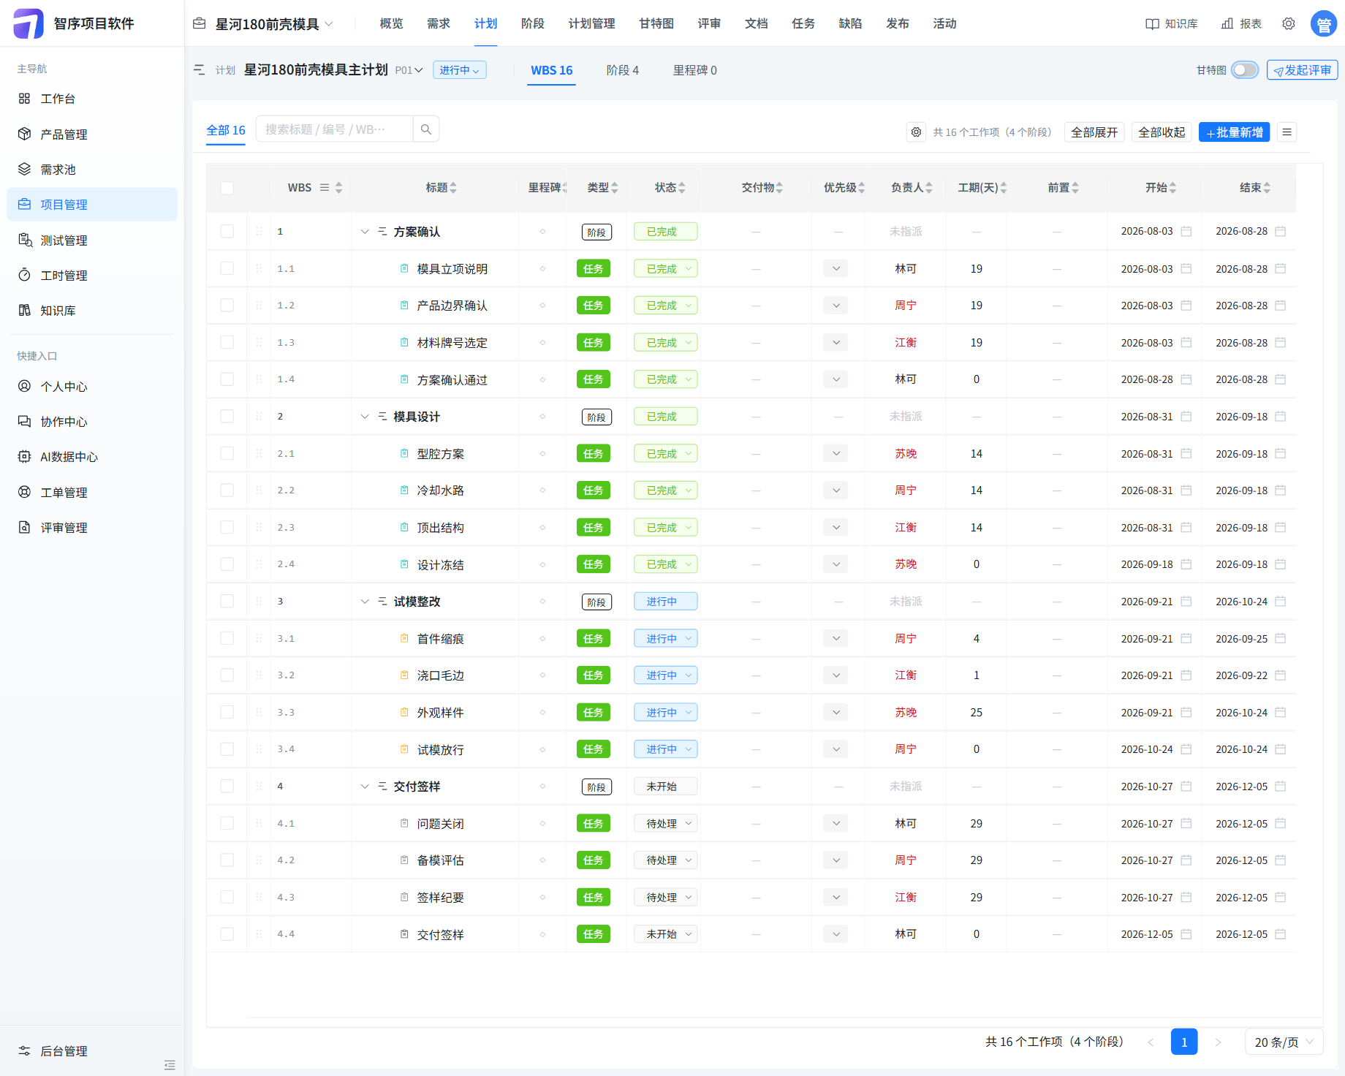Focus the 搜索标题 search input field
The image size is (1345, 1076).
335,129
